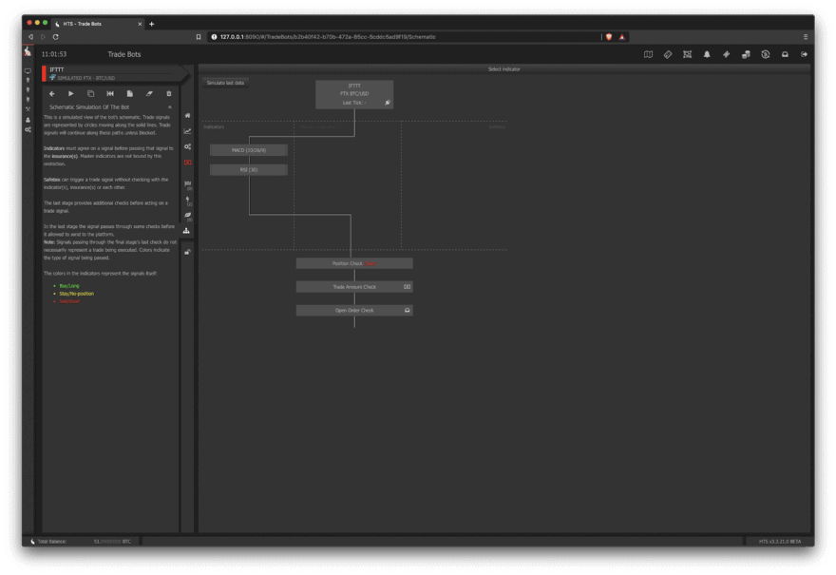Click the Open Order Check block
836x575 pixels.
coord(354,311)
